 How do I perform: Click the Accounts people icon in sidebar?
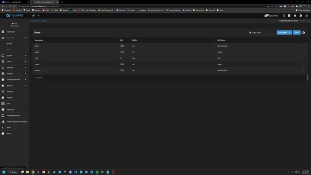(3, 38)
